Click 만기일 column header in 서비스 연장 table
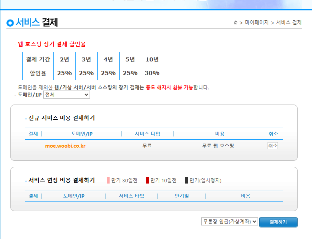The height and width of the screenshot is (239, 312). [181, 196]
